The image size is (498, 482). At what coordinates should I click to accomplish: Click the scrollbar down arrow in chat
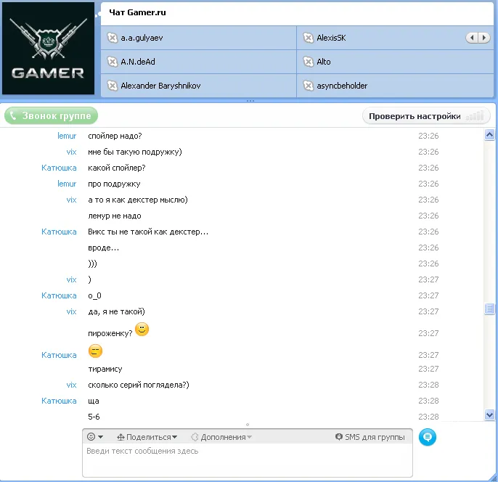point(489,414)
